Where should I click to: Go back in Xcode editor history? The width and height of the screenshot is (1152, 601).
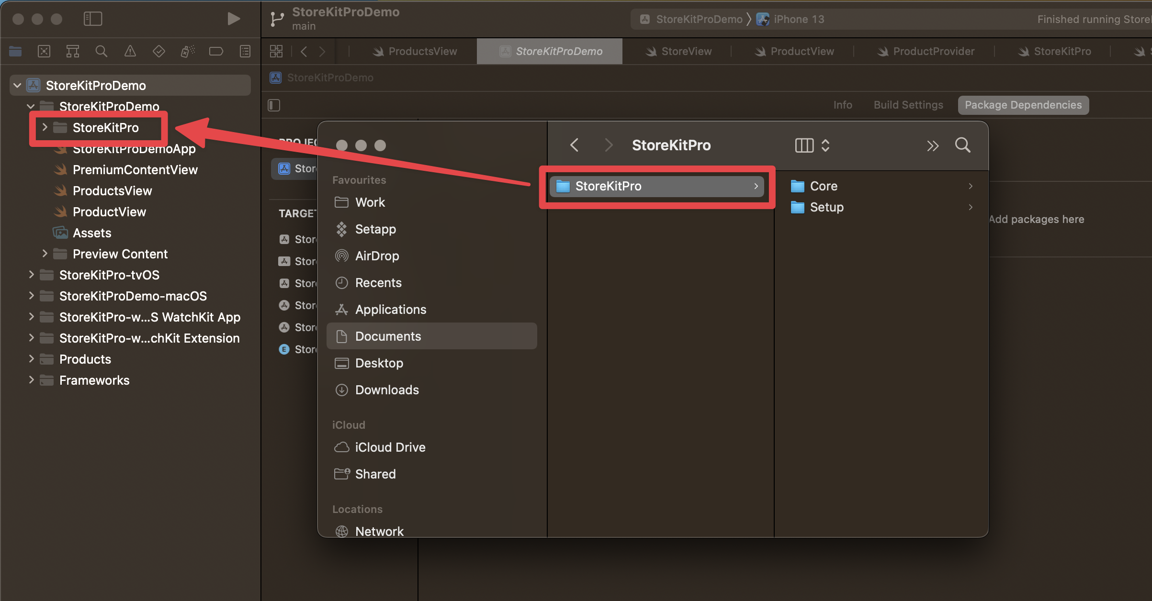[x=304, y=51]
